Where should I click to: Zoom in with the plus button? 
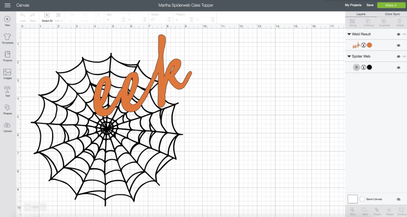point(43,207)
